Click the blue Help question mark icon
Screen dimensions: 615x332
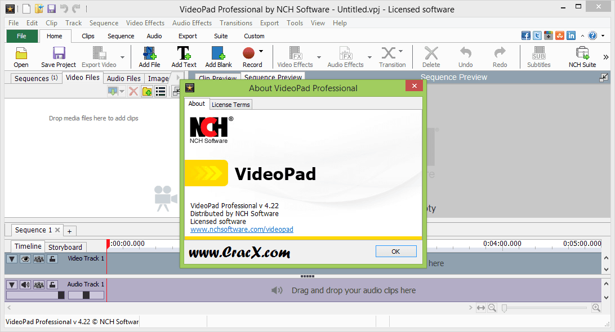pos(592,35)
